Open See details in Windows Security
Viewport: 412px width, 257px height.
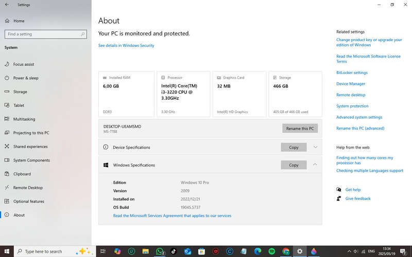click(x=126, y=45)
